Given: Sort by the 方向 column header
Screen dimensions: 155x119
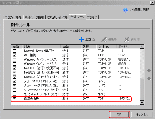Looking at the screenshot, I should point(71,47).
